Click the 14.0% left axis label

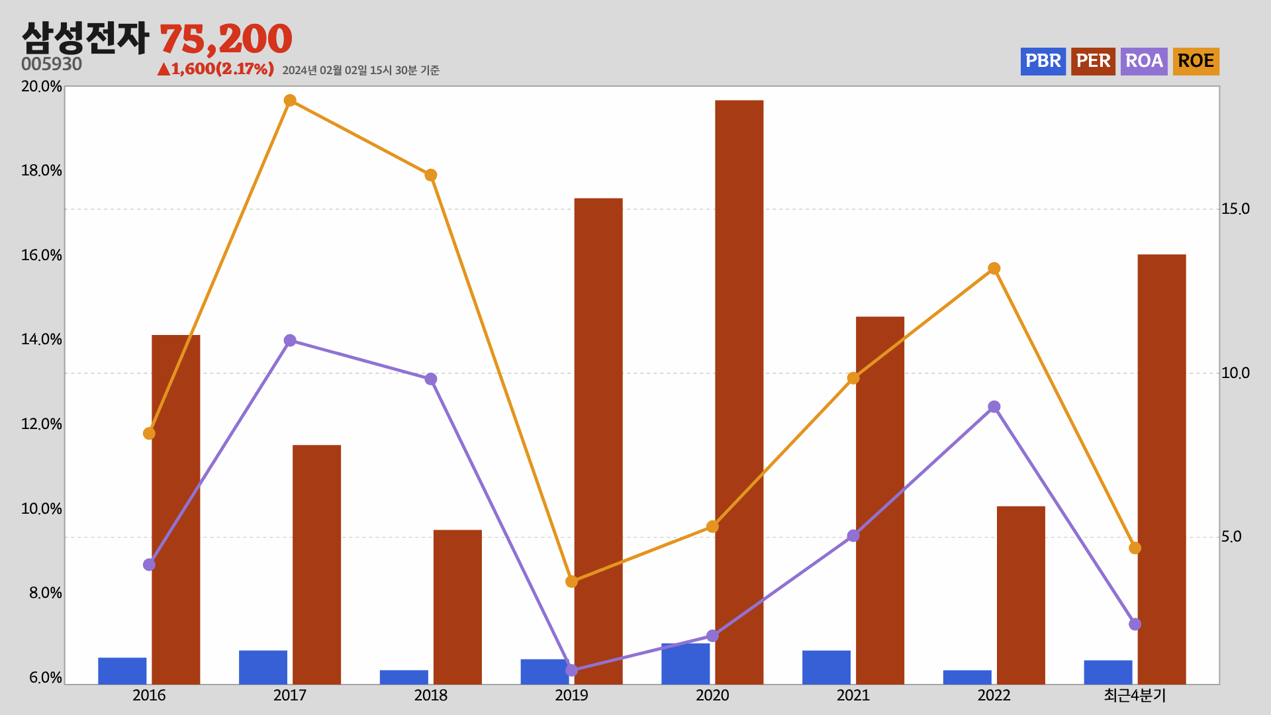point(42,340)
